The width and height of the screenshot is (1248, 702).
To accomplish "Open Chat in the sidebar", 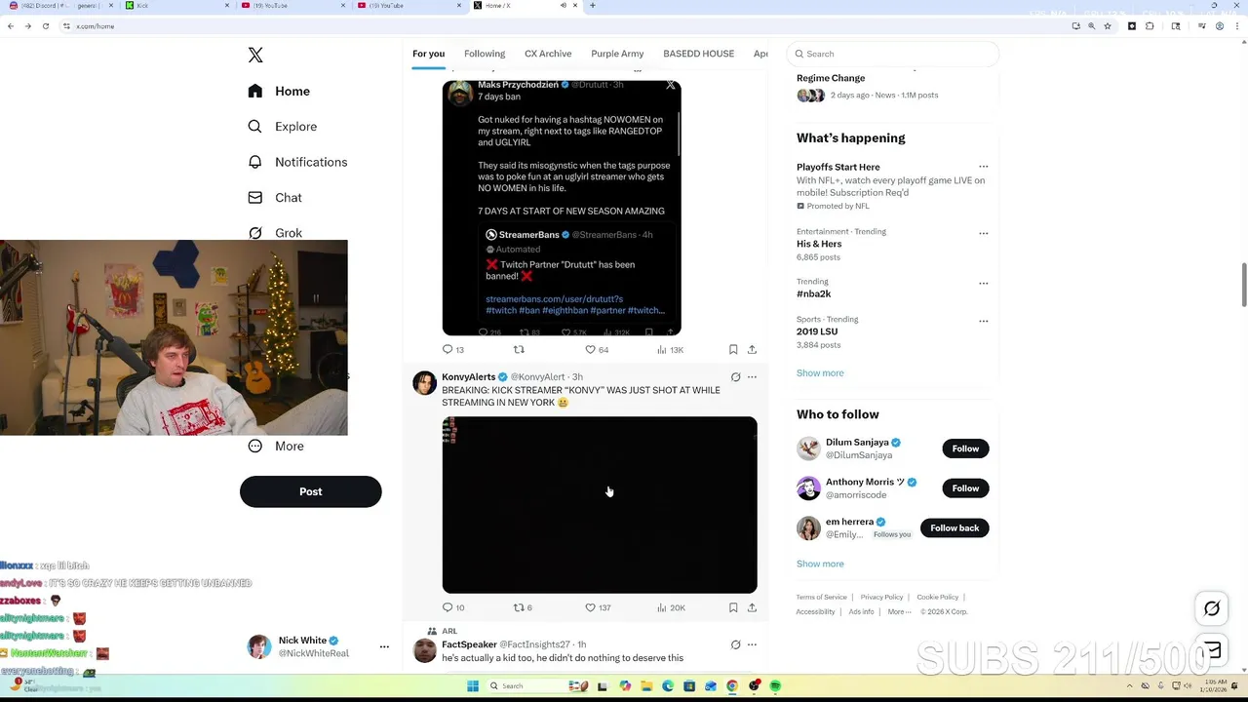I will click(x=275, y=197).
